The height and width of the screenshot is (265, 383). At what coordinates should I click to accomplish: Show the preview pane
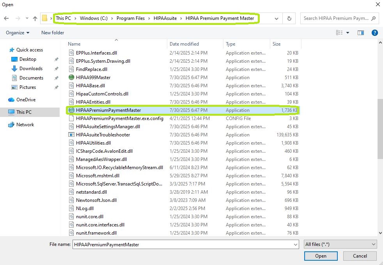click(361, 33)
